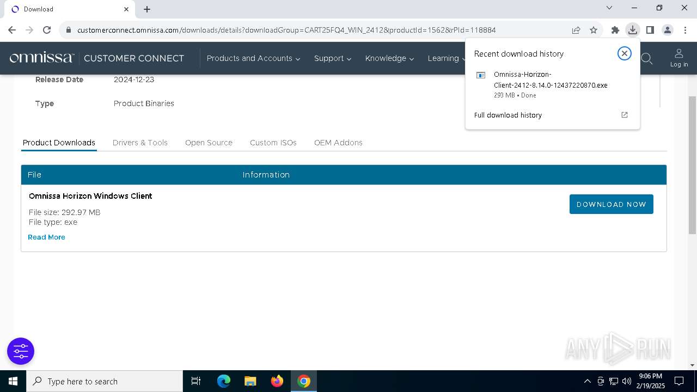Click the browser back arrow
This screenshot has width=697, height=392.
12,30
